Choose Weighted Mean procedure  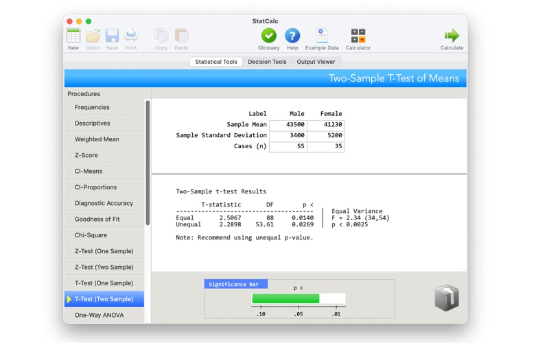point(104,139)
